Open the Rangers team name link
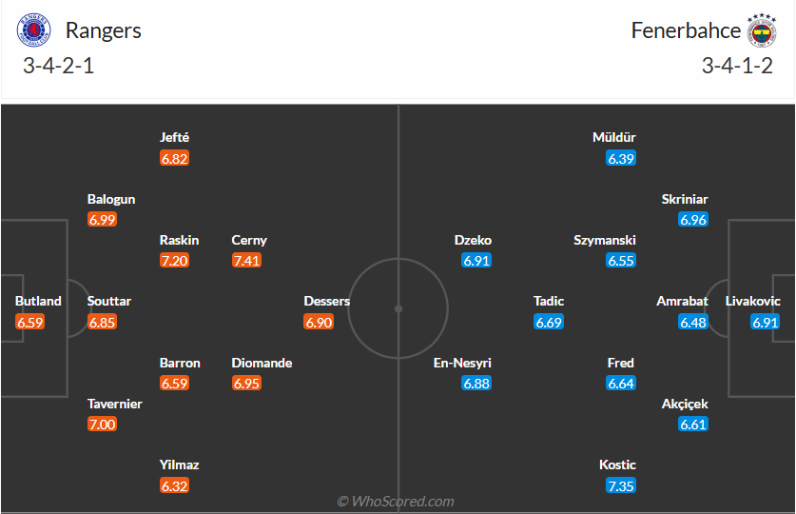 (x=104, y=30)
